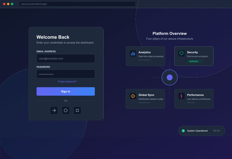This screenshot has height=159, width=232.
Task: Click the secure.portal.demo/login address bar
Action: coord(77,4)
